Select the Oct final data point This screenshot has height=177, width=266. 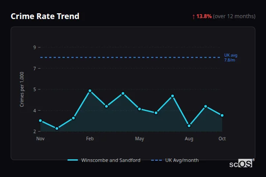[222, 115]
